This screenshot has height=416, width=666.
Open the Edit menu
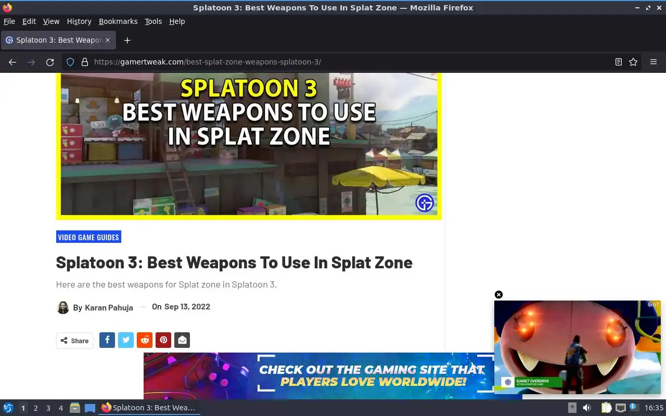[29, 21]
